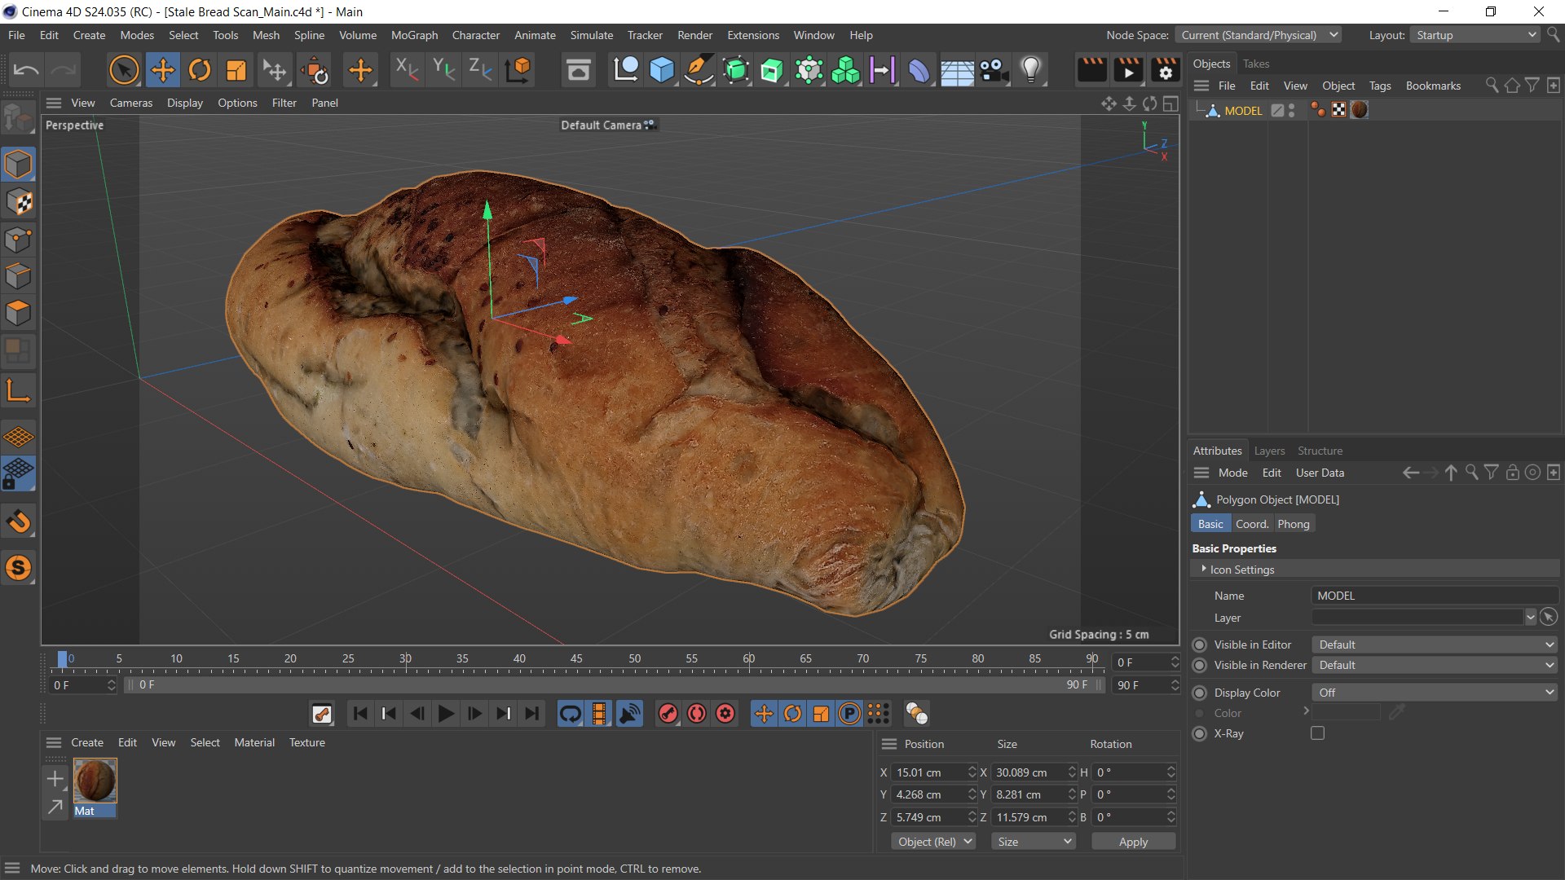
Task: Click the Name field containing MODEL
Action: [x=1434, y=596]
